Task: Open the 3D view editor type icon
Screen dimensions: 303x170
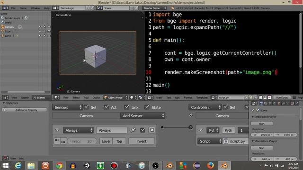Action: pyautogui.click(x=57, y=98)
